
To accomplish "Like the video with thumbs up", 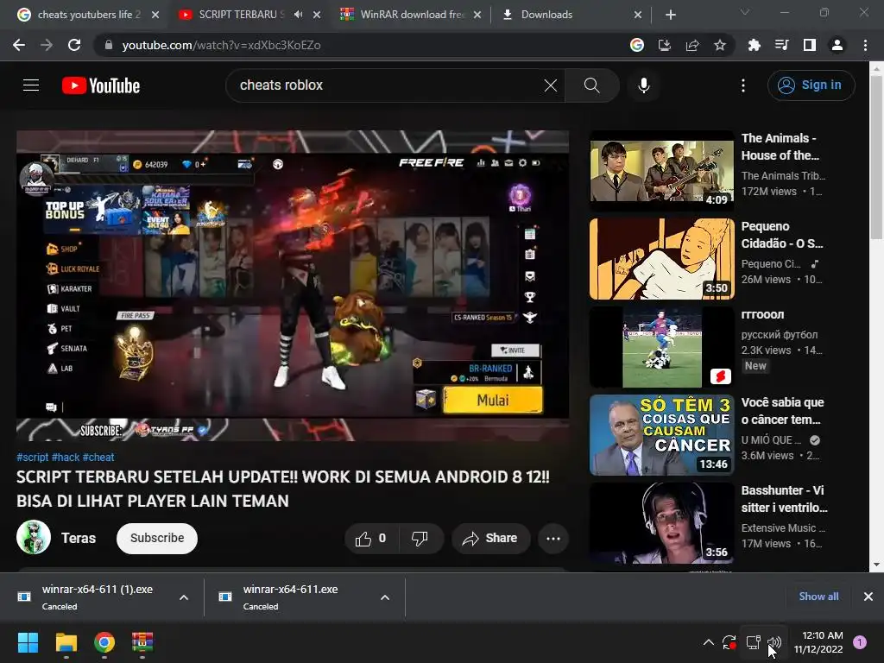I will (x=371, y=539).
